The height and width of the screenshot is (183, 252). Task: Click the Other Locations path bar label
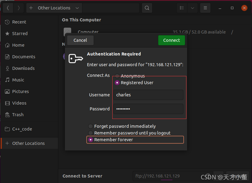tap(54, 8)
